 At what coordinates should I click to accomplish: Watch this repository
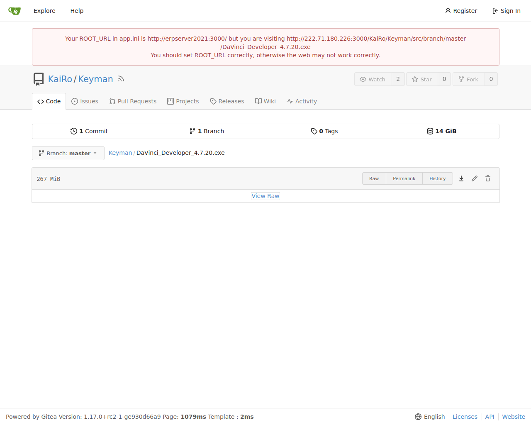[x=373, y=79]
